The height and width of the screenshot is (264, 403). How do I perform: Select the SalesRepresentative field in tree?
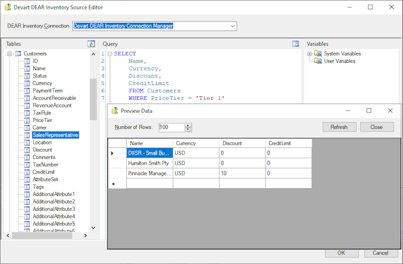55,135
